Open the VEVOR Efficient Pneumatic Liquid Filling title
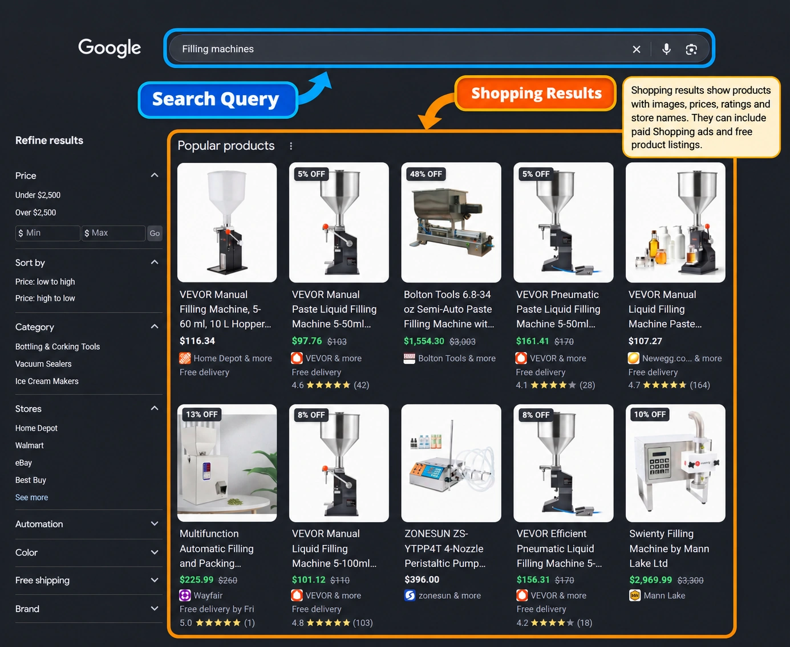 pos(559,548)
